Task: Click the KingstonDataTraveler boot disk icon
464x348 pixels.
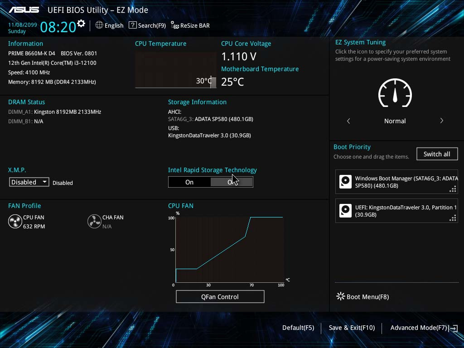Action: click(345, 211)
